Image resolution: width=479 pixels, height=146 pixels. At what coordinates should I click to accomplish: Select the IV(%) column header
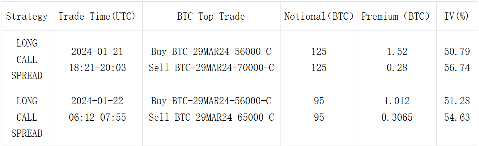click(457, 16)
